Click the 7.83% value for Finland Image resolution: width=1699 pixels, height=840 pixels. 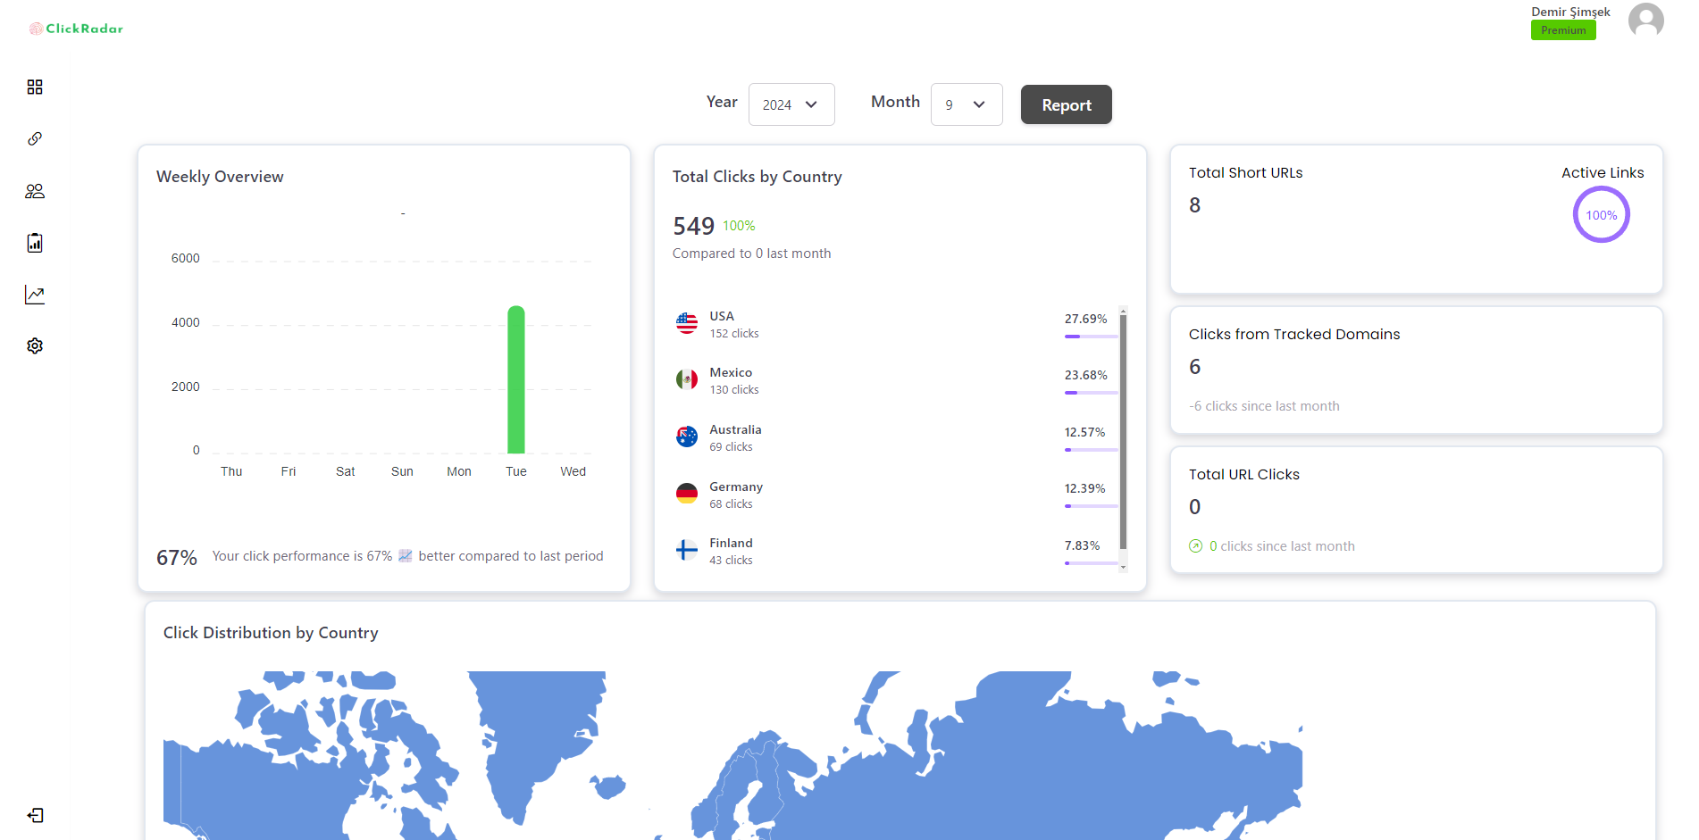click(x=1082, y=545)
